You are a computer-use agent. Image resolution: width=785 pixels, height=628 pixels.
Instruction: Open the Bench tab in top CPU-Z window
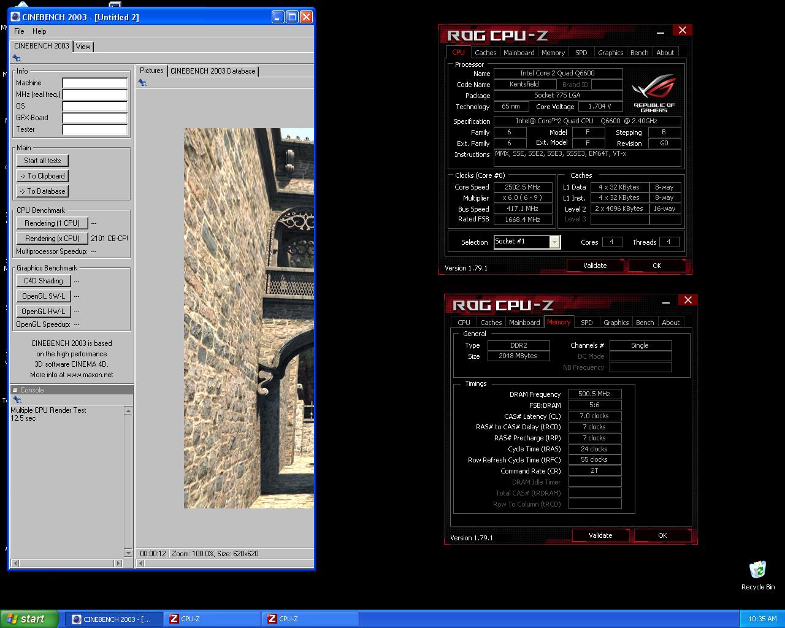(x=640, y=53)
